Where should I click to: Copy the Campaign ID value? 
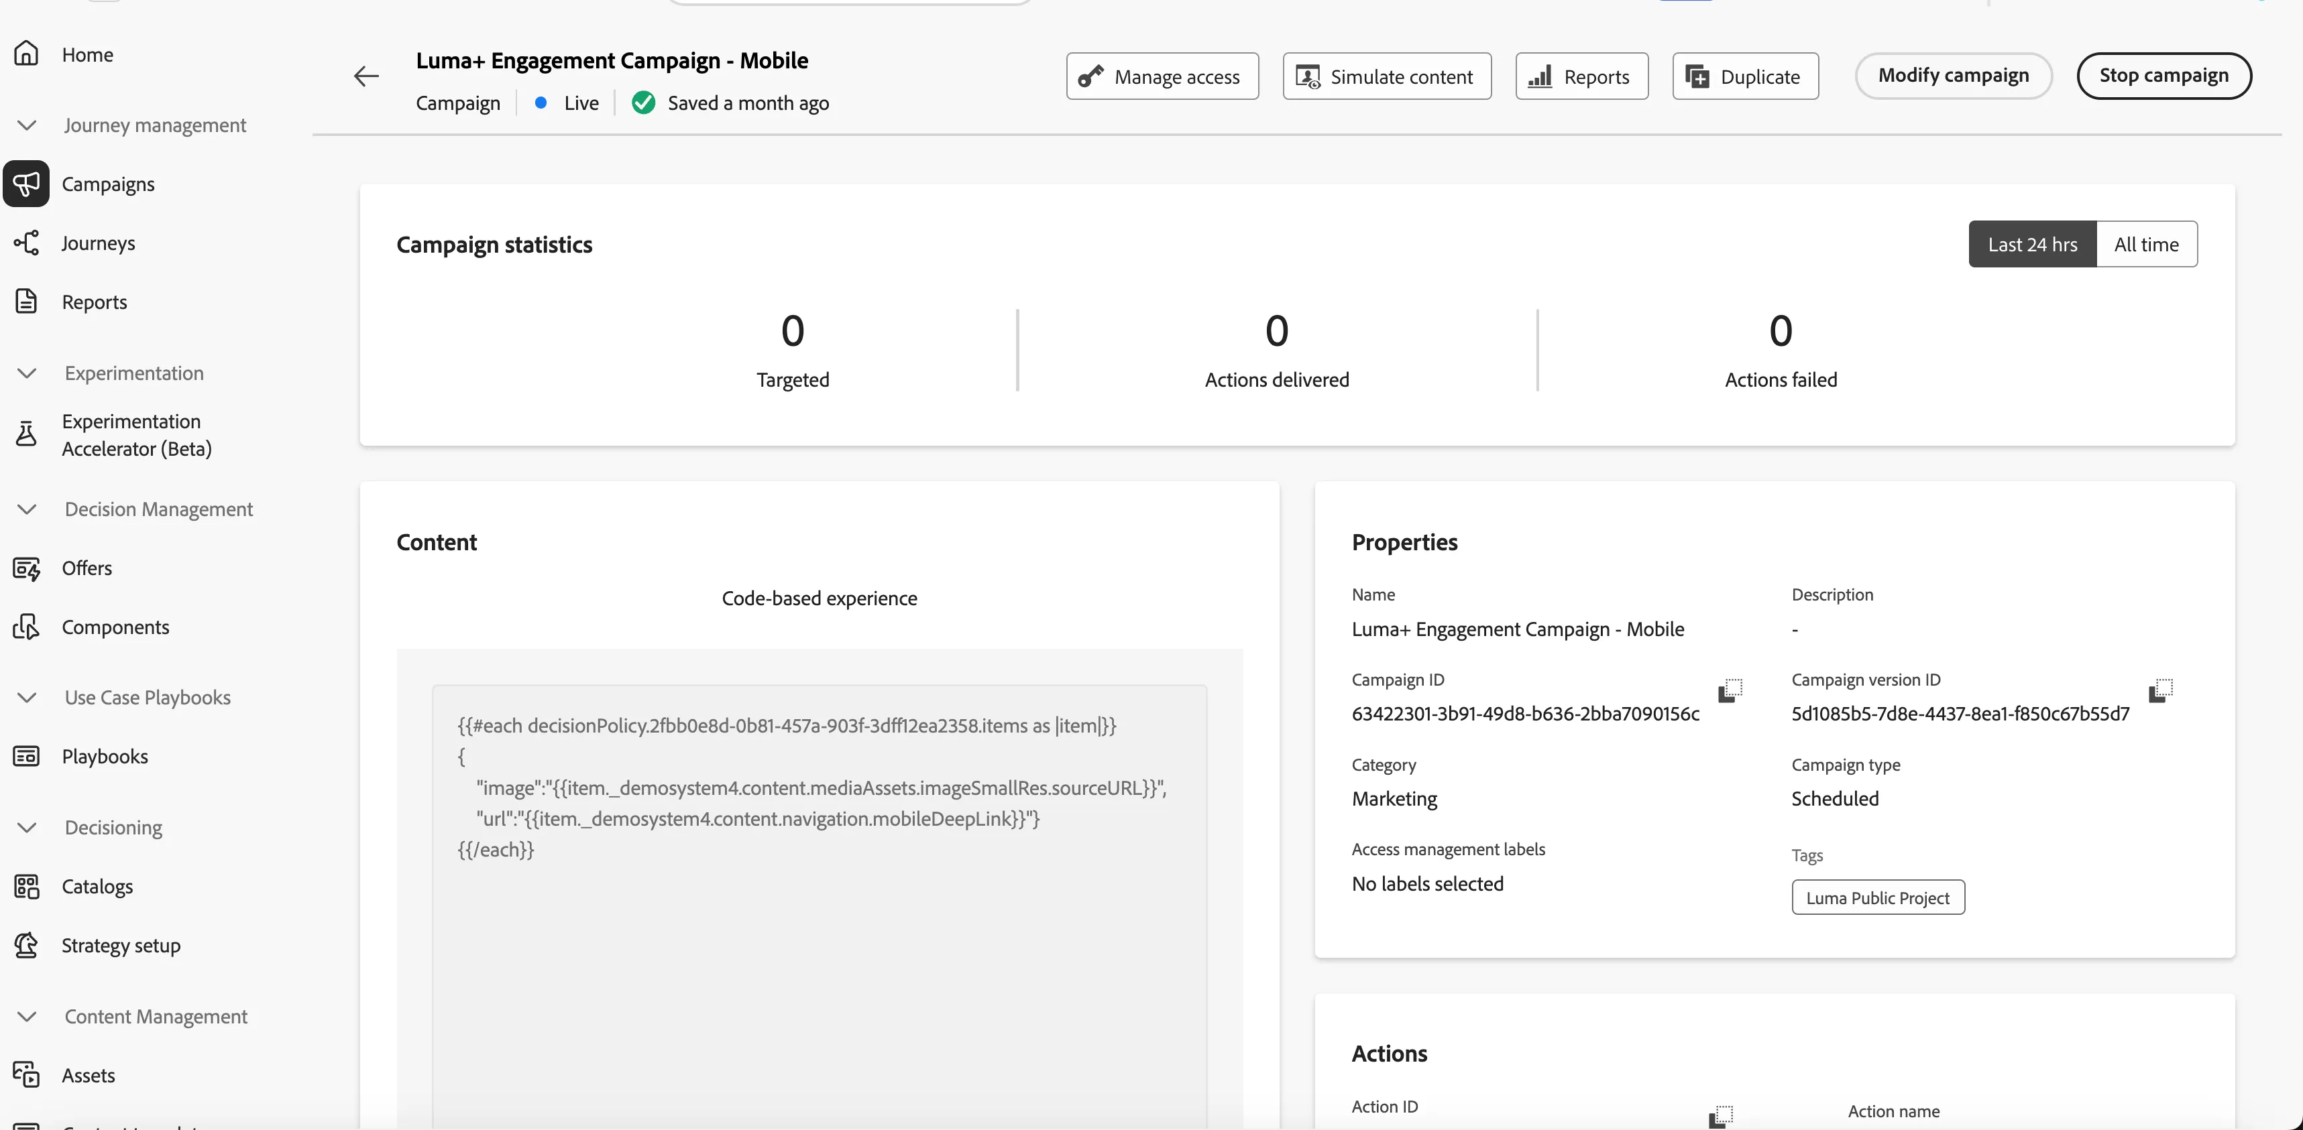tap(1730, 692)
